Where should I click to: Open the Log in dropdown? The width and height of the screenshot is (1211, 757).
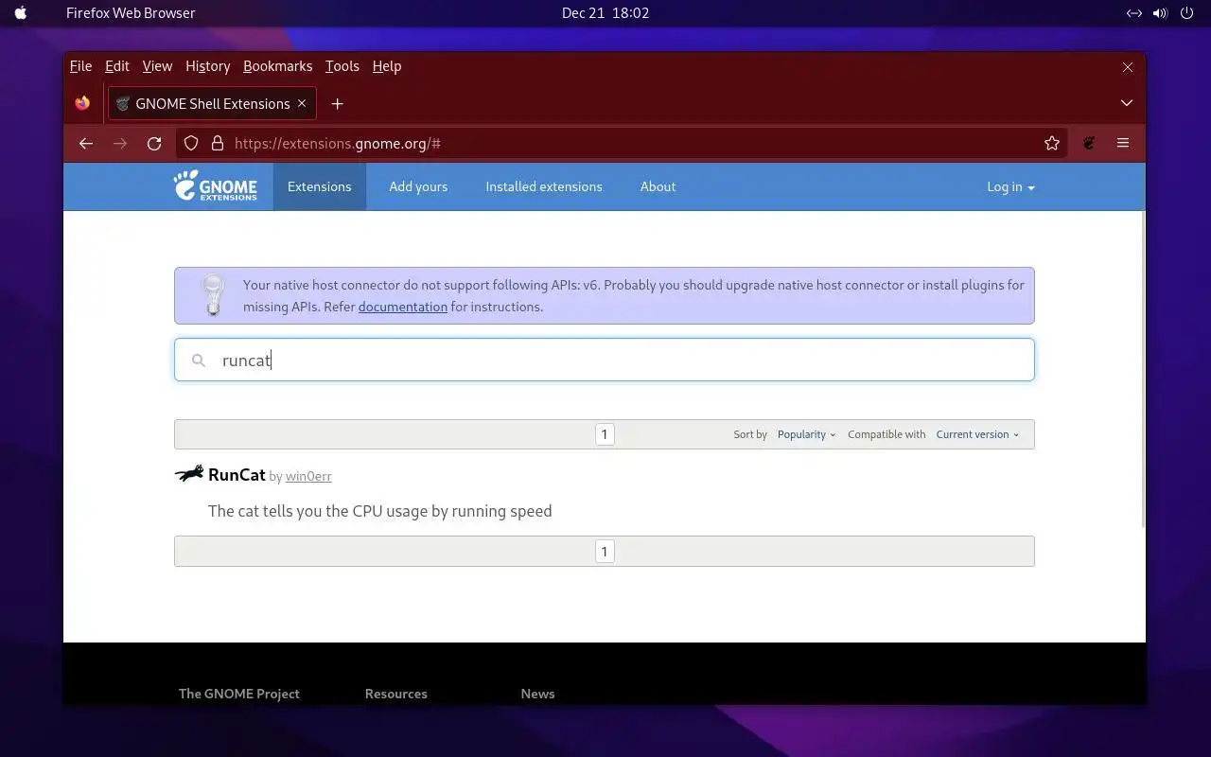(1010, 186)
